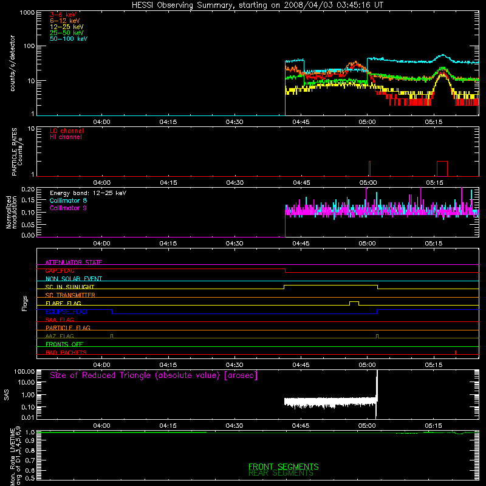
Task: Click the 'REAR SEGMENTS' livetime legend
Action: [x=281, y=473]
